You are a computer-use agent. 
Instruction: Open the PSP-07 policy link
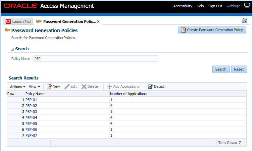(x=31, y=135)
